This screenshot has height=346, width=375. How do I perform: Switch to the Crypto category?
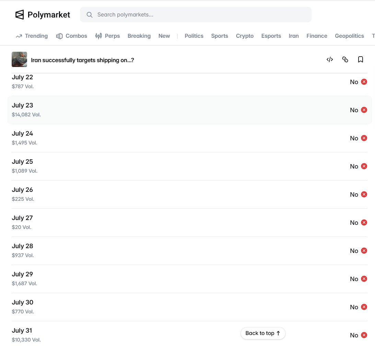point(245,36)
